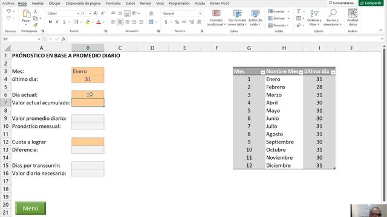Apply the red font color
This screenshot has height=217, width=387.
coord(99,22)
